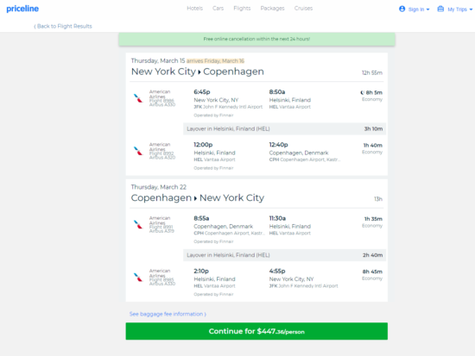Open the Flights menu item
This screenshot has height=356, width=475.
tap(242, 8)
